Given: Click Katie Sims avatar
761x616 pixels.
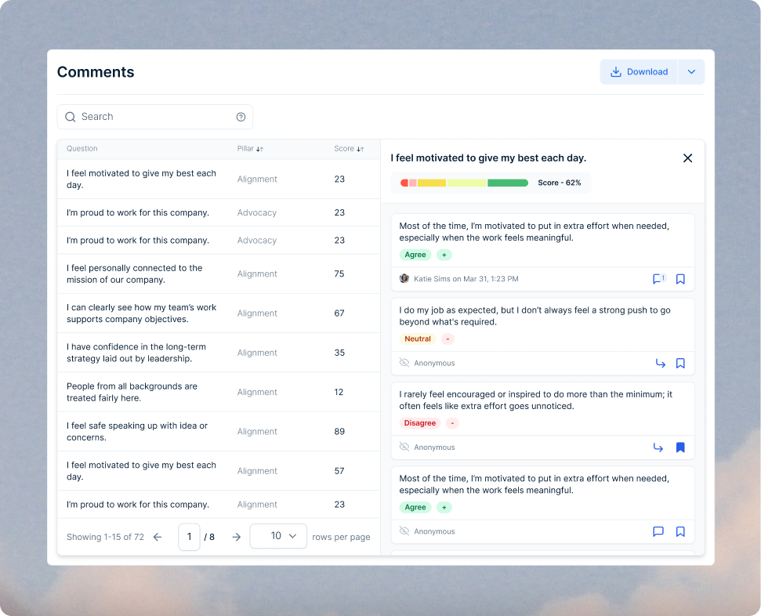Looking at the screenshot, I should point(404,279).
